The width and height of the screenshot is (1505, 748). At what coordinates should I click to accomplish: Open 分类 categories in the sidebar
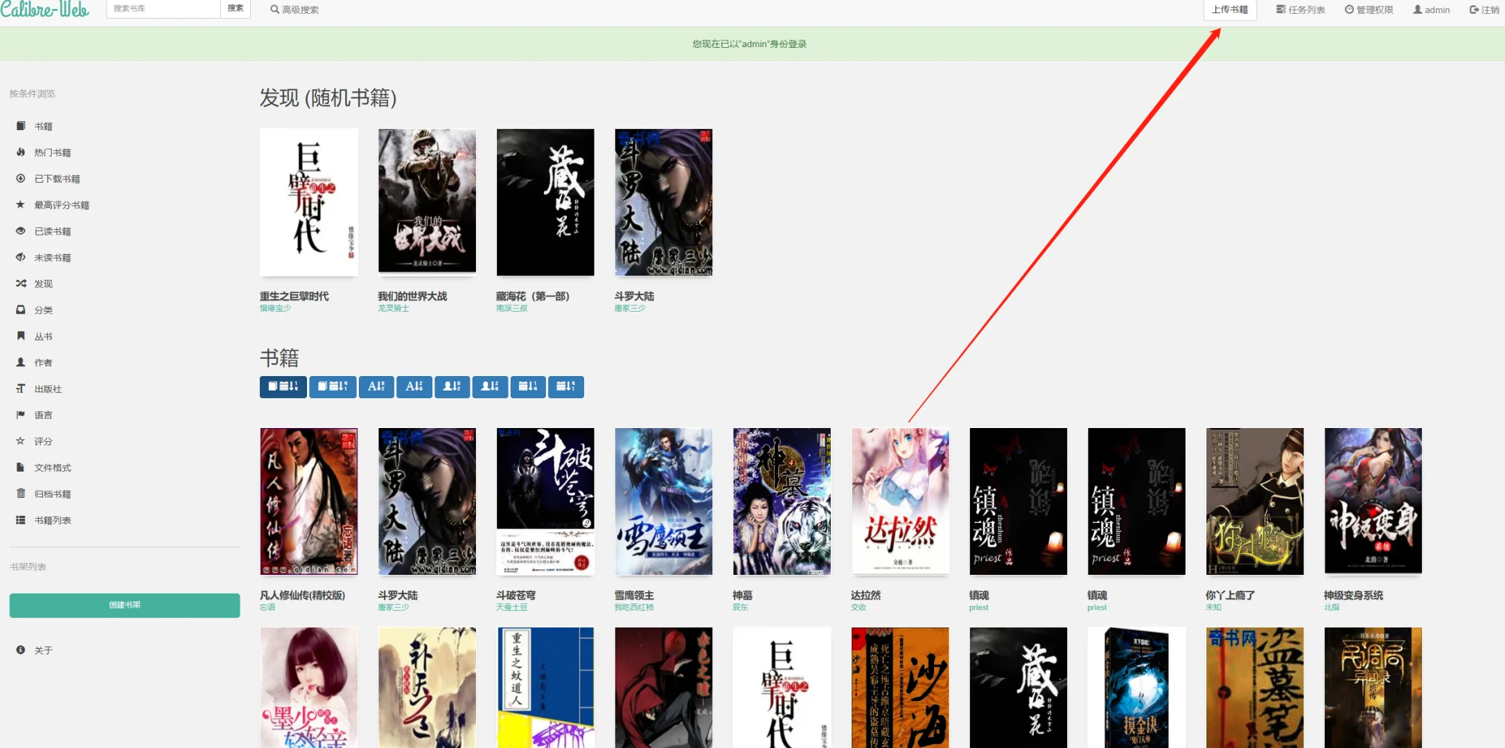click(x=43, y=310)
